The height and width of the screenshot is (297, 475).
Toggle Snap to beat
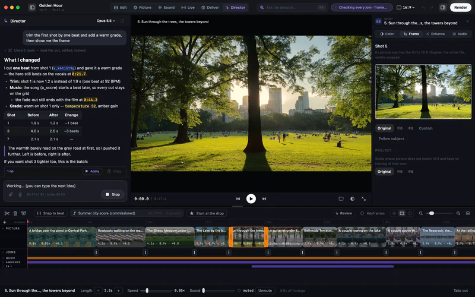tap(50, 213)
